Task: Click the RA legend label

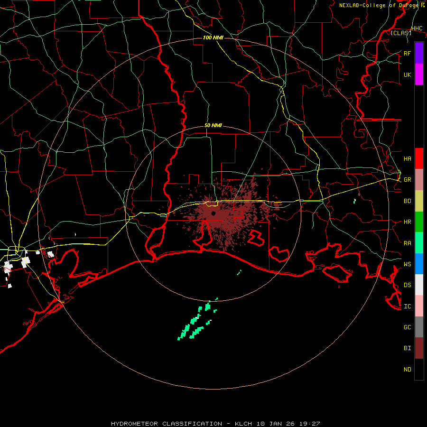Action: (x=407, y=243)
